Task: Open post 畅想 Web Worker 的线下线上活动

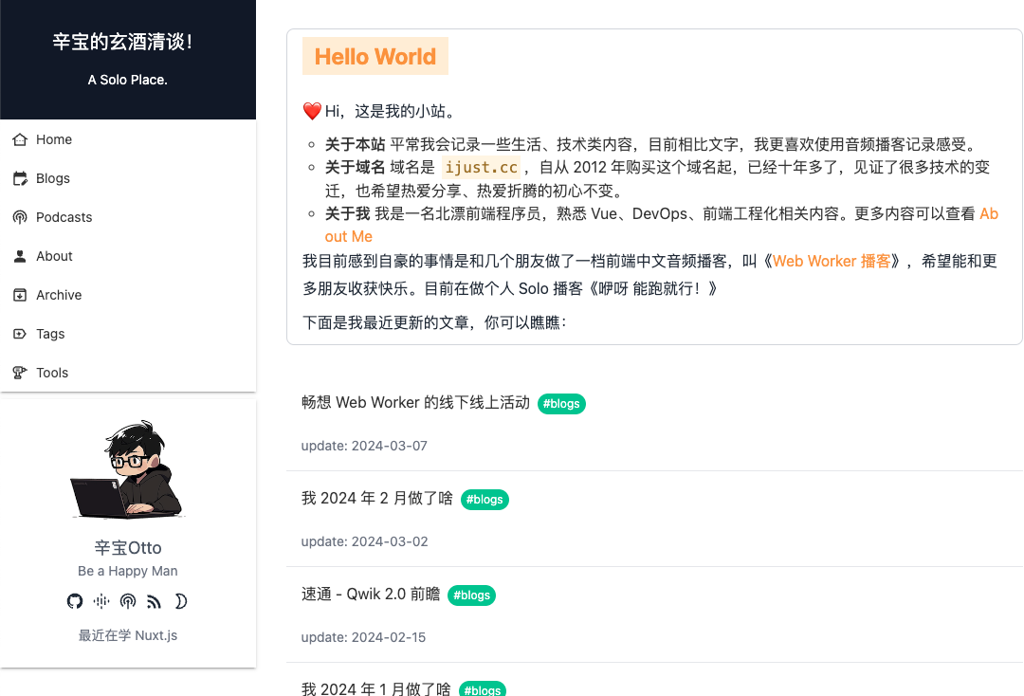Action: pyautogui.click(x=415, y=403)
